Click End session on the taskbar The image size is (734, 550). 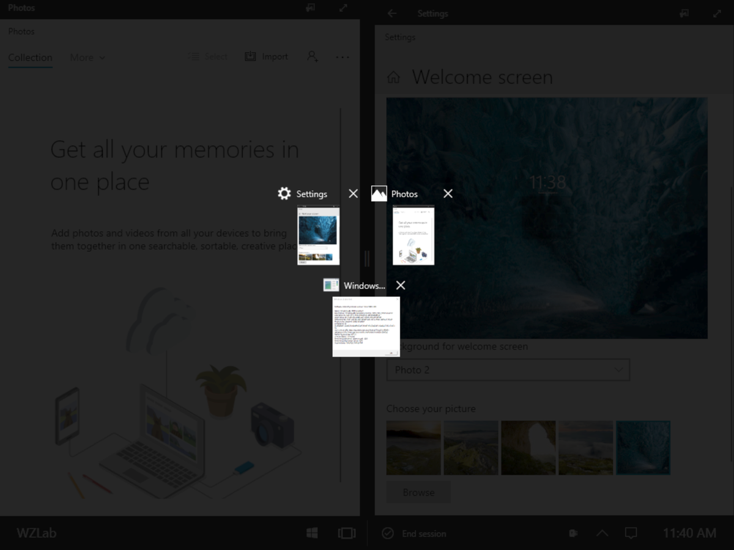pos(414,533)
